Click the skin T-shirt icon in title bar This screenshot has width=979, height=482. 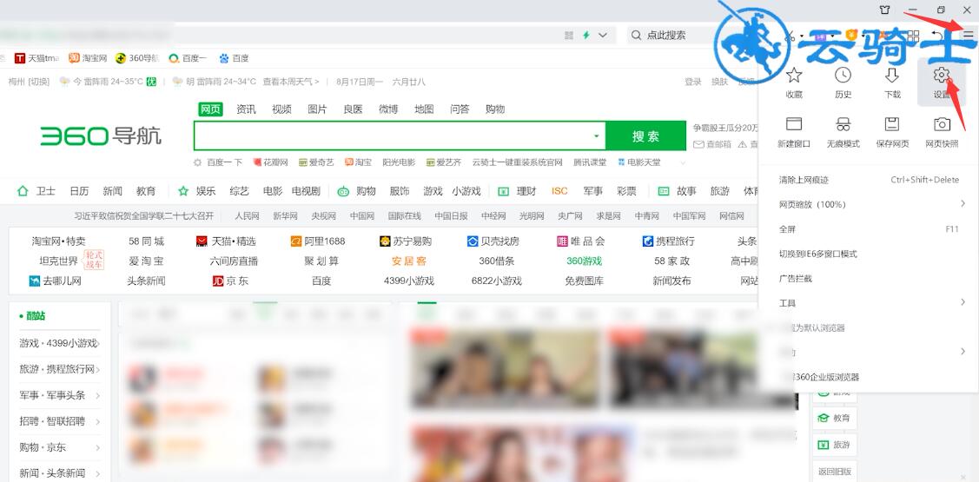(884, 10)
